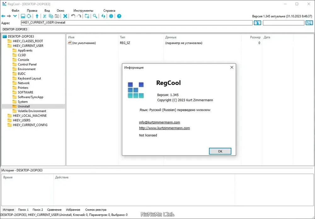Select the Keyboard Layout key
Image resolution: width=315 pixels, height=219 pixels.
(29, 78)
